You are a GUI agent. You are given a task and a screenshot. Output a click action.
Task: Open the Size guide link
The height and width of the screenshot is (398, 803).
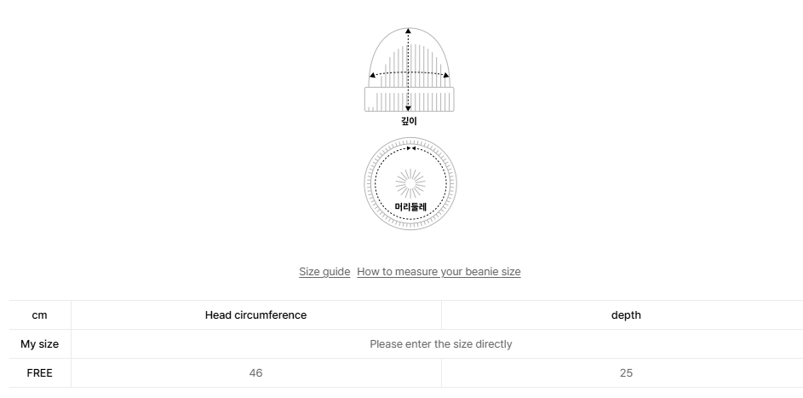pyautogui.click(x=324, y=272)
